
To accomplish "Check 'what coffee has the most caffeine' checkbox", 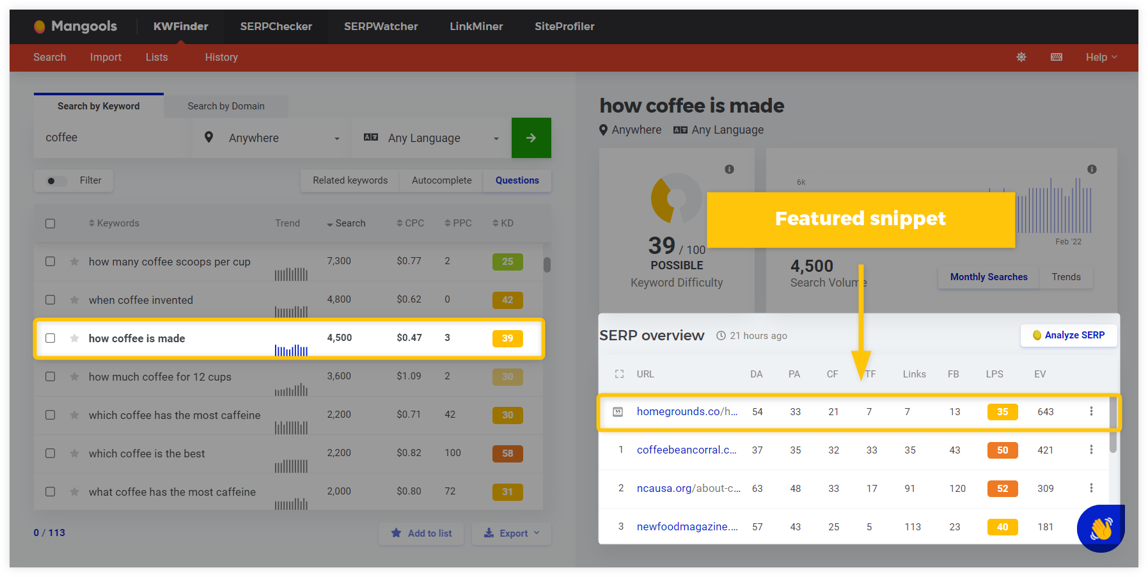I will click(51, 492).
